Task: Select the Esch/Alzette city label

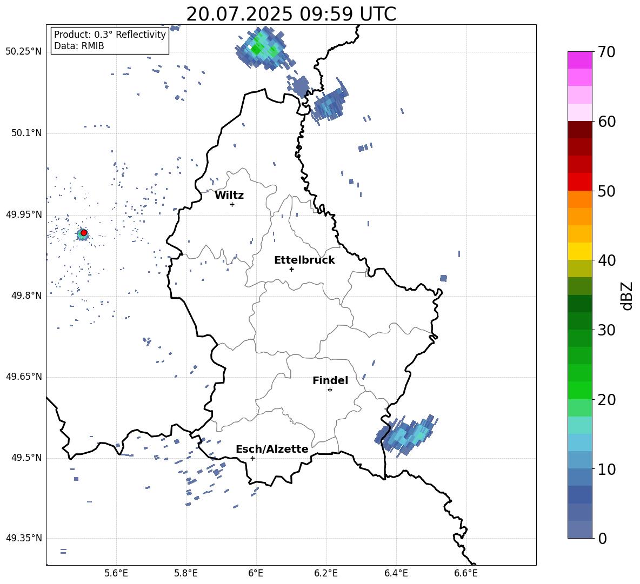Action: 272,449
